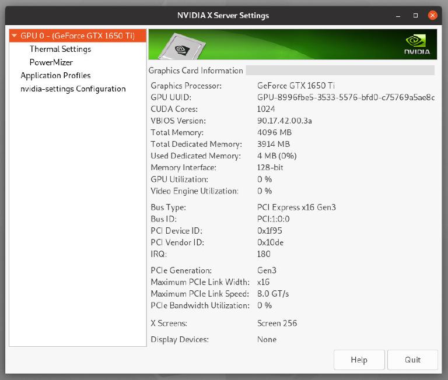Click the PCI Device ID value 0x1f95
Image resolution: width=448 pixels, height=380 pixels.
[269, 231]
